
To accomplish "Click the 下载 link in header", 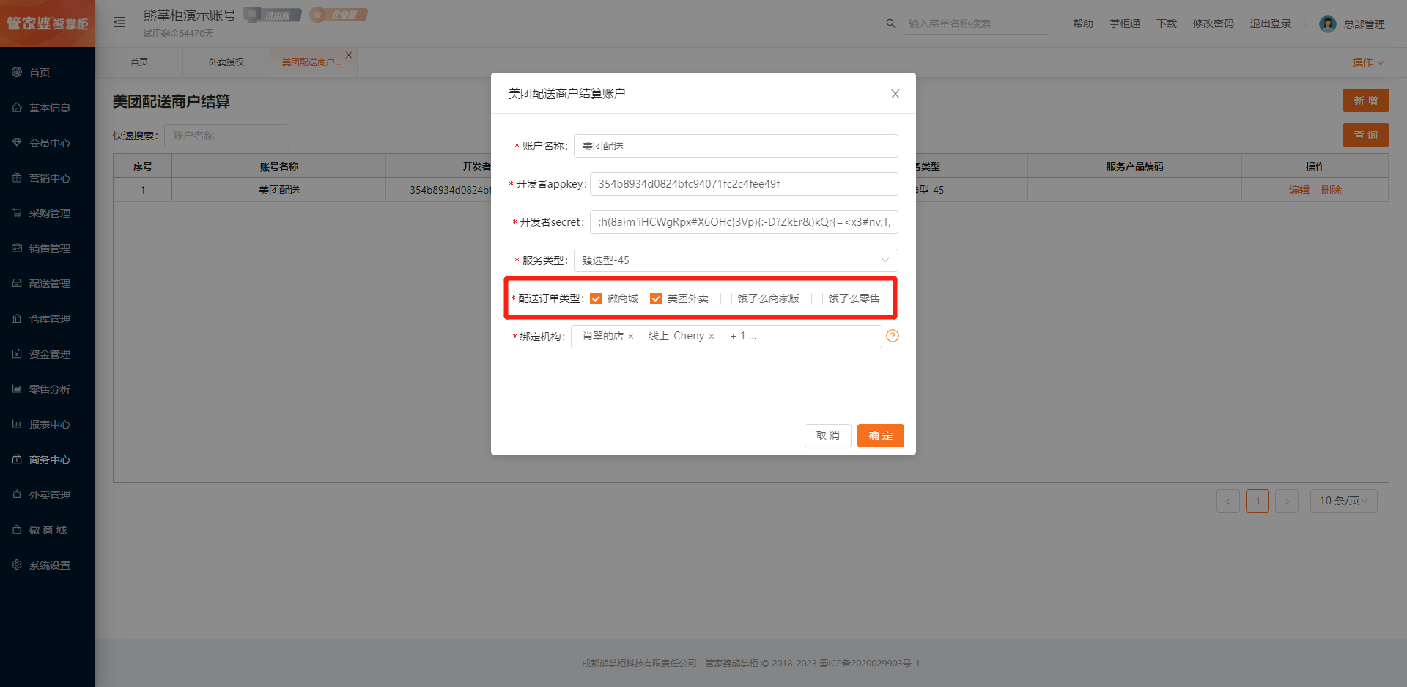I will [1167, 24].
